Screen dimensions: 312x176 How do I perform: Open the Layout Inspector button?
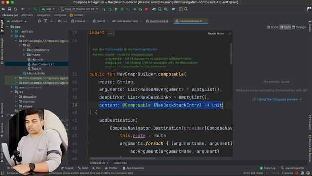click(292, 168)
